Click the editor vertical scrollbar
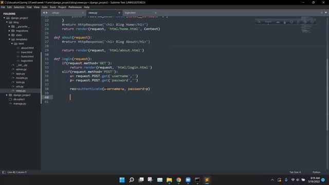The height and width of the screenshot is (185, 329). pos(327,95)
